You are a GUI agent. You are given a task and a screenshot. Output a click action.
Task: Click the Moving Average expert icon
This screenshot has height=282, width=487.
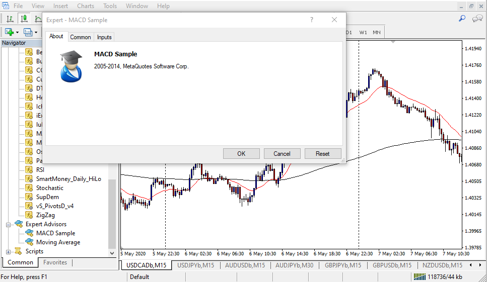pos(30,242)
